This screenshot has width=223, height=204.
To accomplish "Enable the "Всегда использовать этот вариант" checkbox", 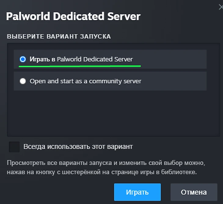I will click(x=14, y=147).
